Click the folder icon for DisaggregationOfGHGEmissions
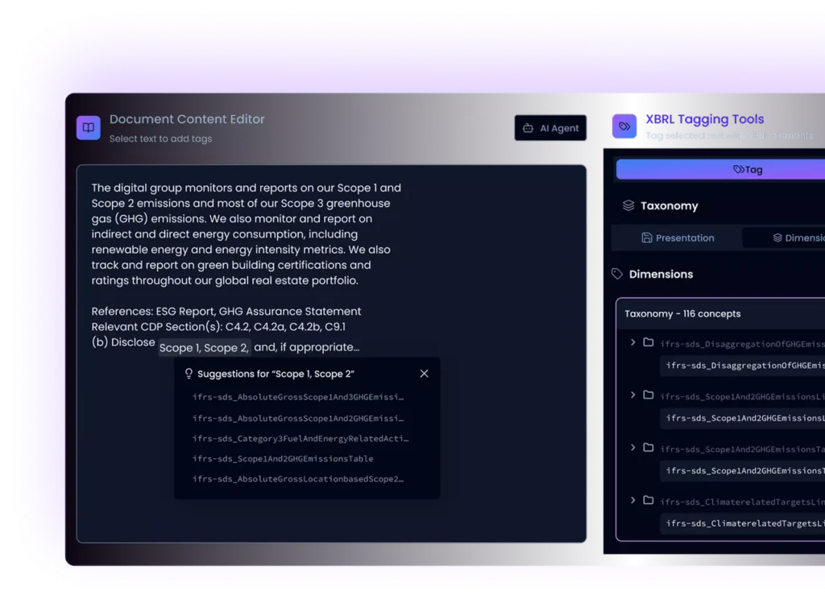The width and height of the screenshot is (825, 599). [x=649, y=343]
